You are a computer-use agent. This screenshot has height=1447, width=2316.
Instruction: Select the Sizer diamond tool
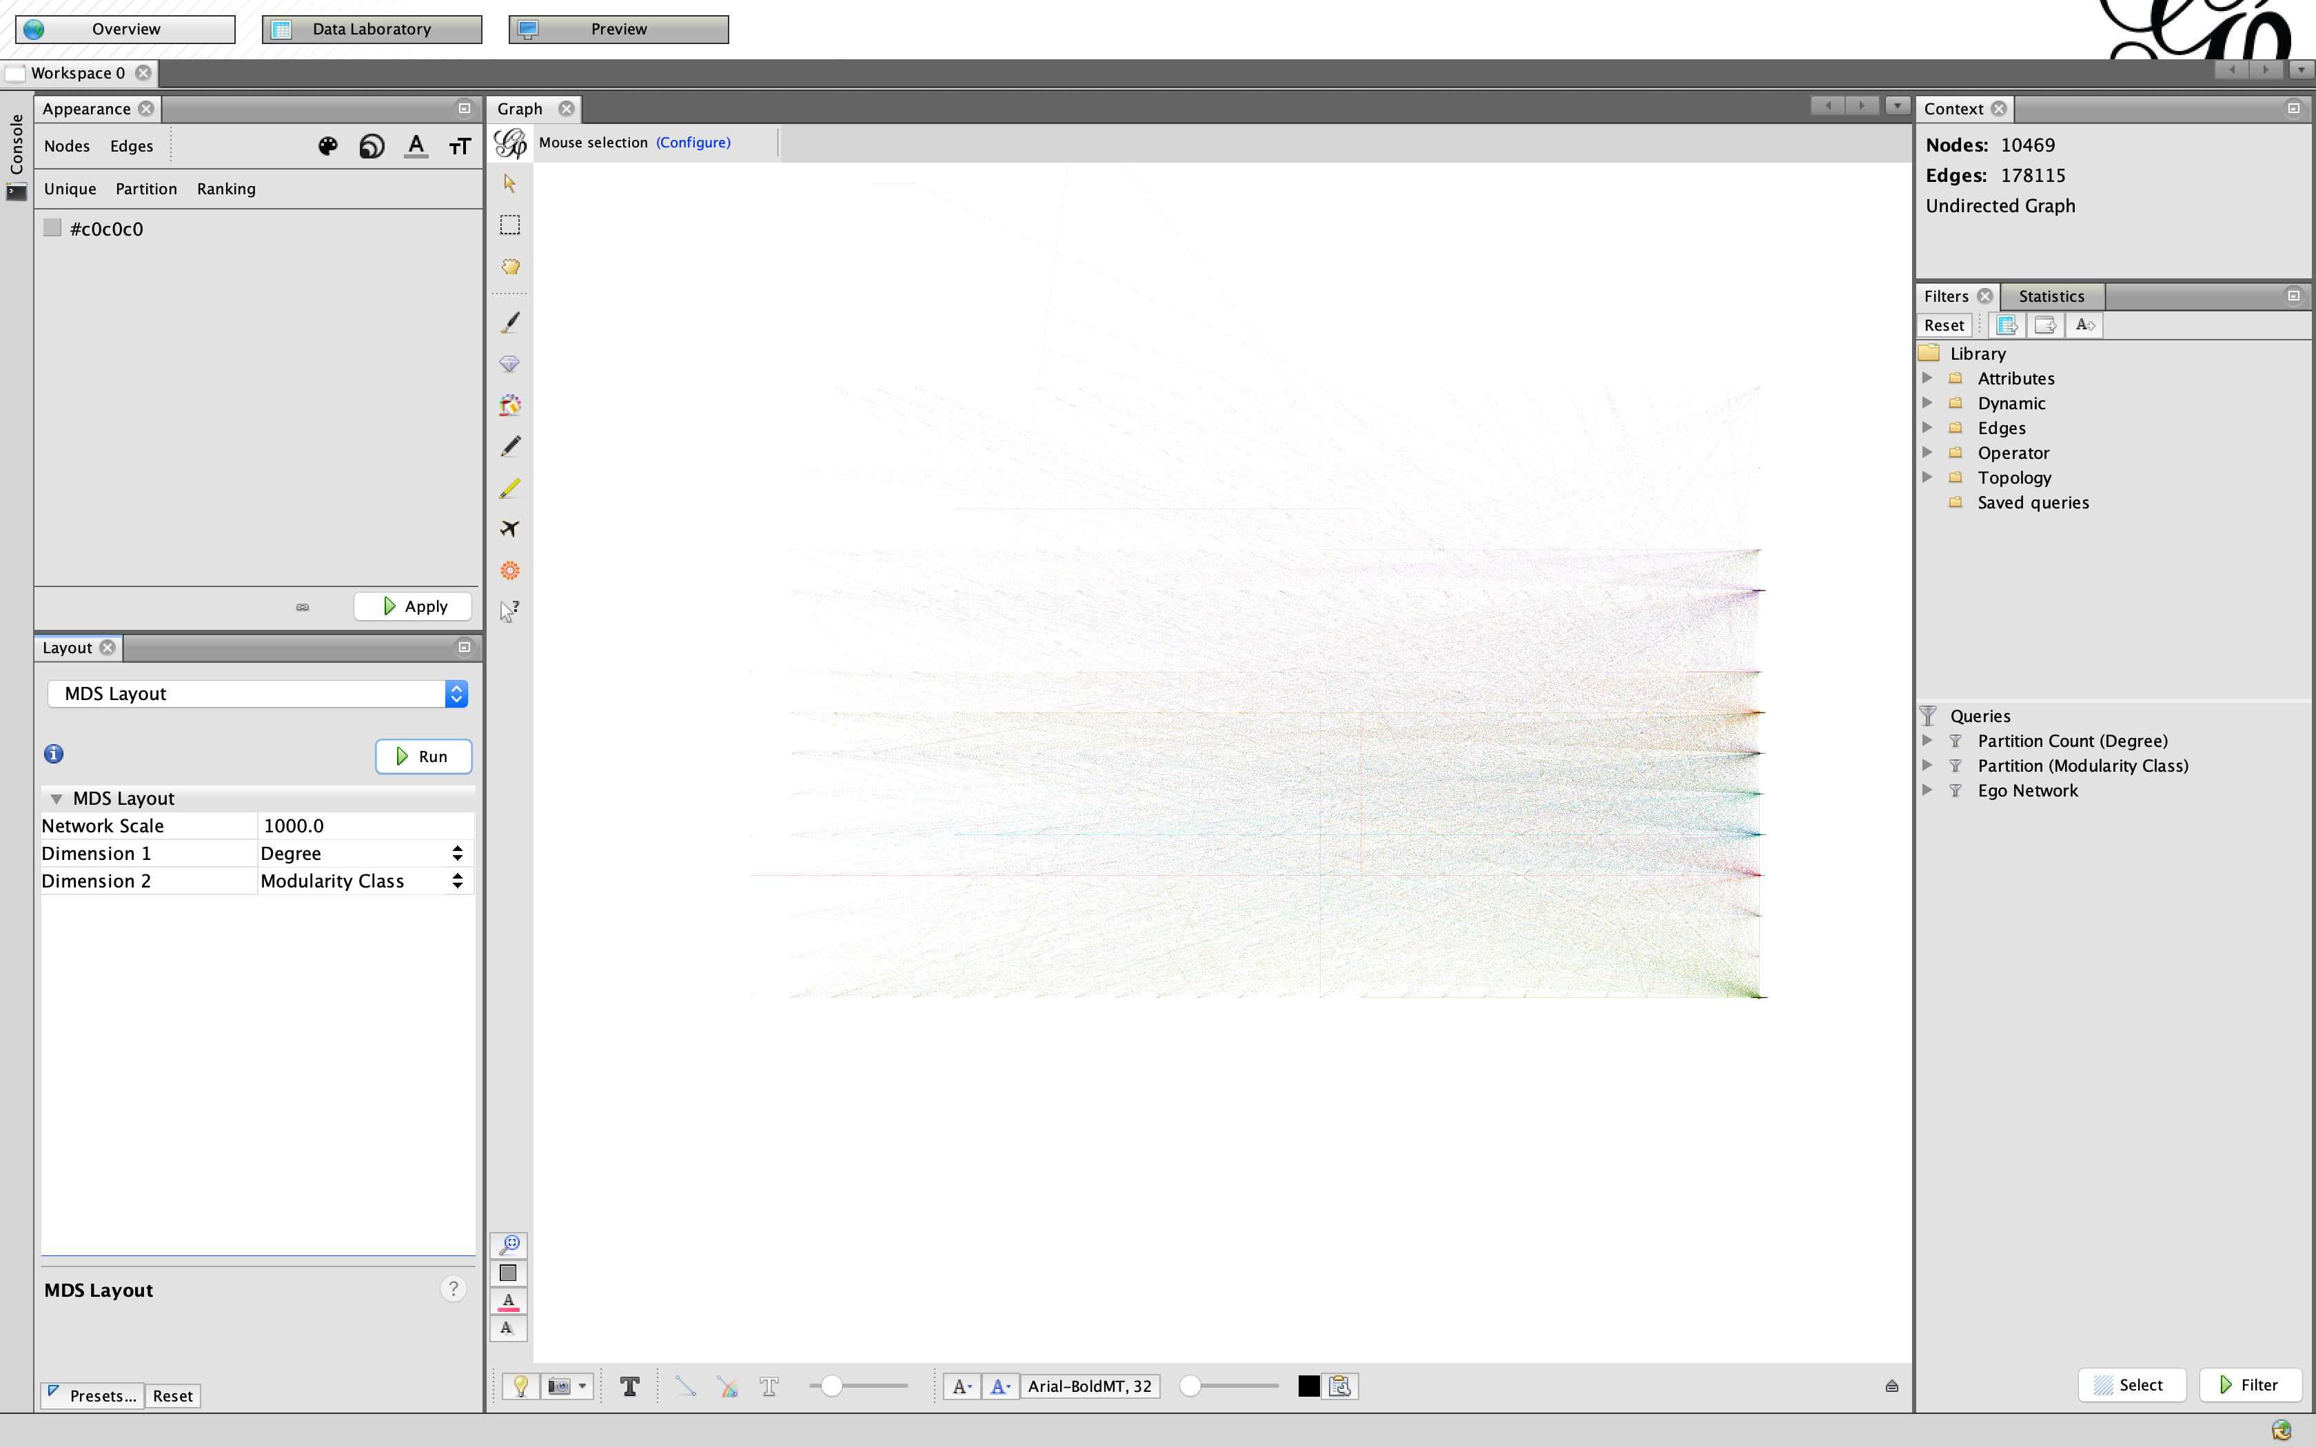point(510,364)
